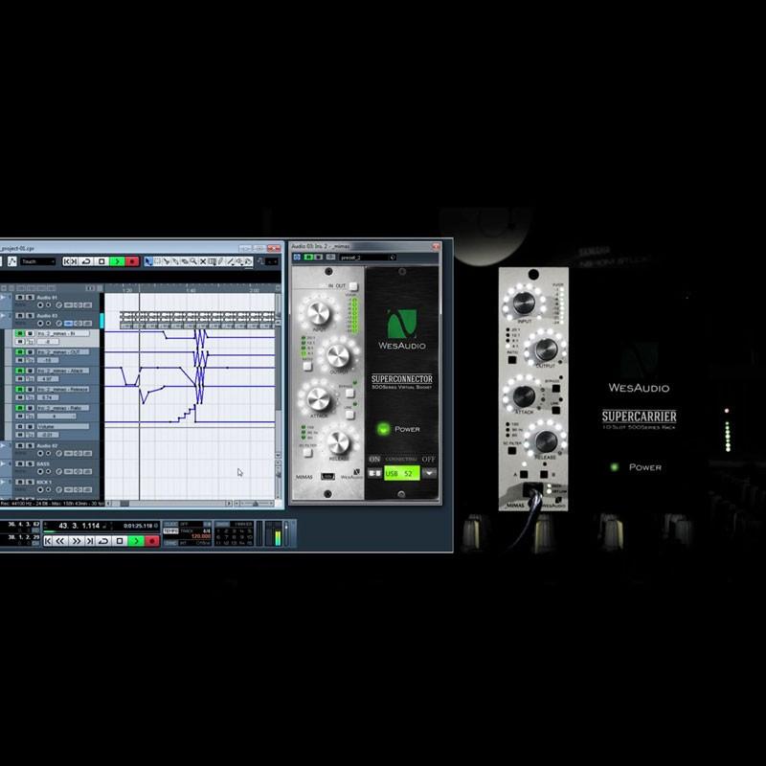Image resolution: width=766 pixels, height=766 pixels.
Task: Click the BYPASS button on the MIMAS module
Action: pyautogui.click(x=349, y=393)
